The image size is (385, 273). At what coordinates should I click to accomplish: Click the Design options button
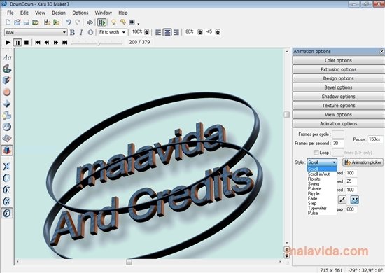[338, 78]
